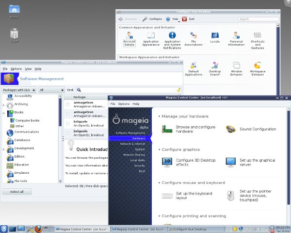The height and width of the screenshot is (233, 291).
Task: Open the Help dropdown arrow in Configure Your Desktop
Action: coord(179,21)
